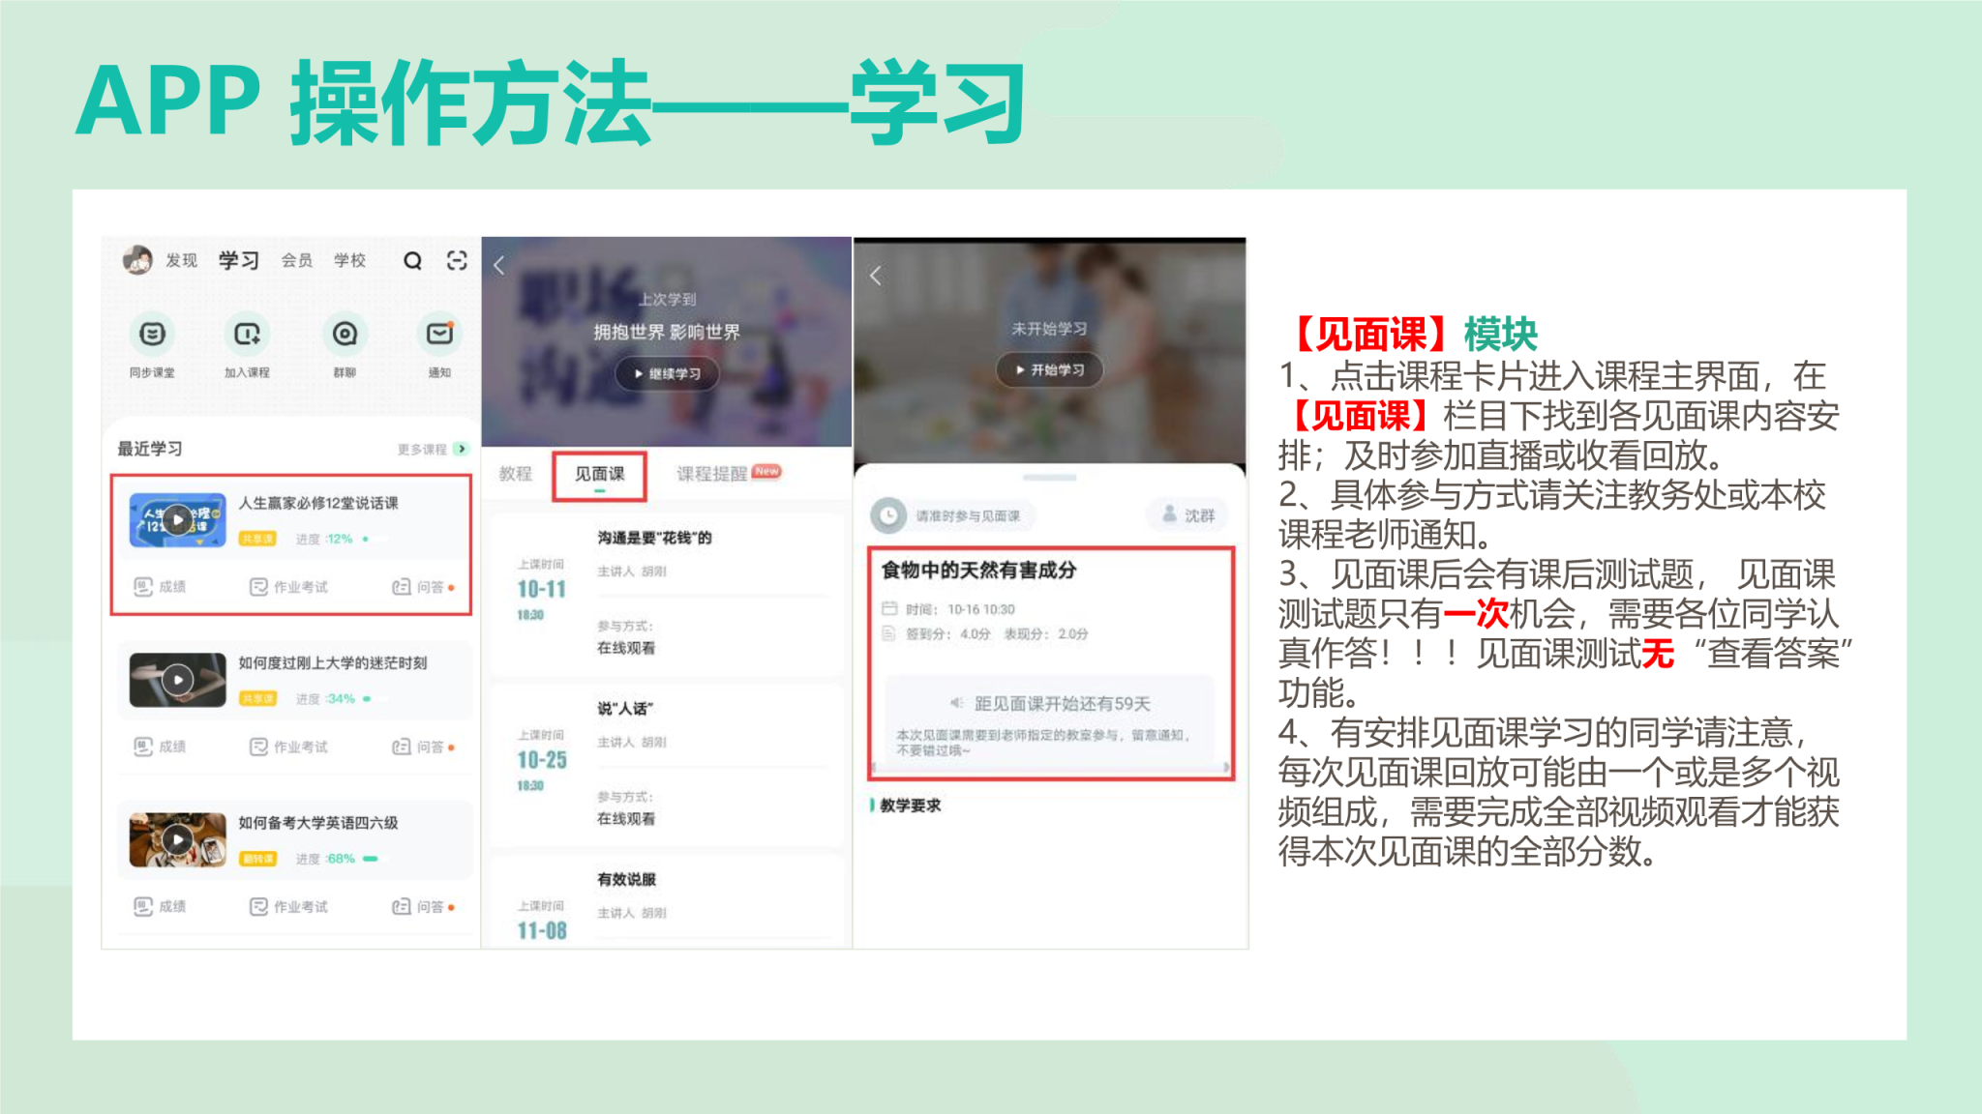Open the 通知 notifications icon

coord(439,335)
